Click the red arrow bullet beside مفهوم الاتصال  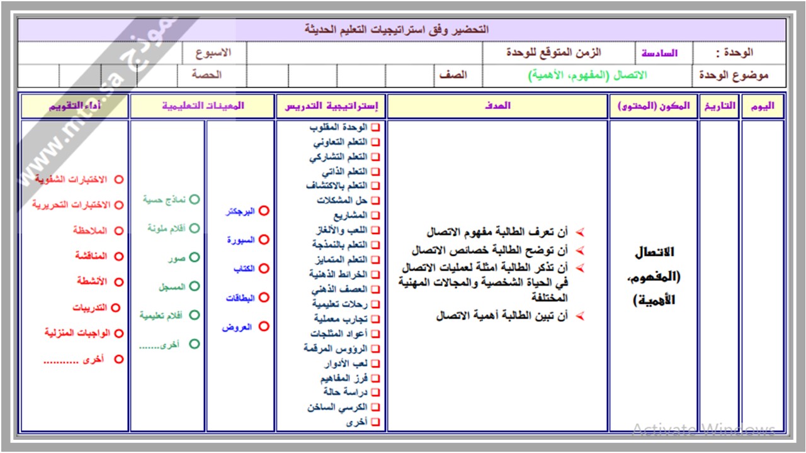(580, 232)
